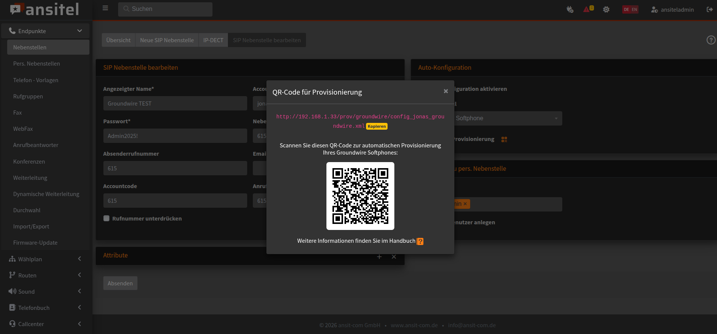
Task: Open Rufgruppen in the sidebar
Action: point(48,96)
